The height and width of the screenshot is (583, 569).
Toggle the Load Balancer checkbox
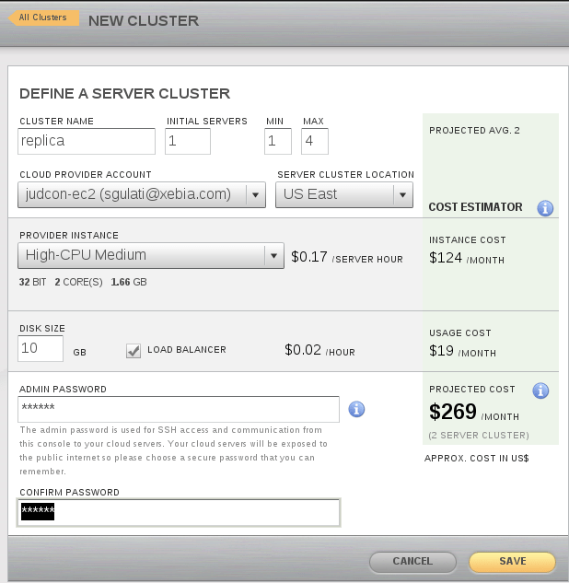(134, 350)
